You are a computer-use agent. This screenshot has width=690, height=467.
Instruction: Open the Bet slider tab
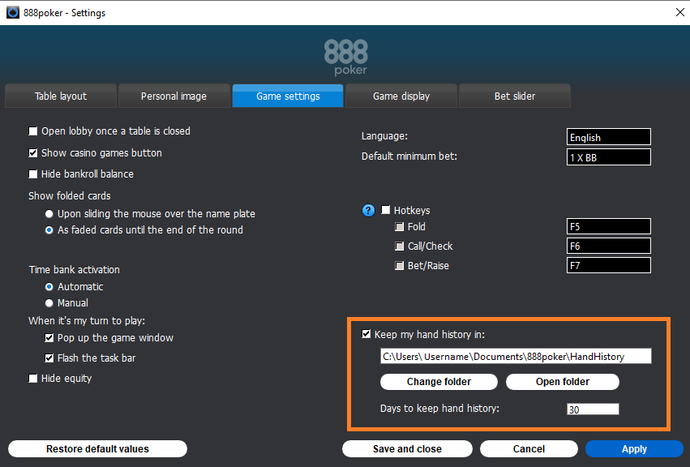click(515, 96)
